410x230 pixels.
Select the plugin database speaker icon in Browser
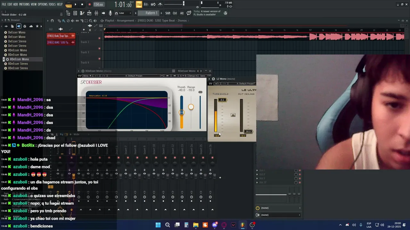[19, 26]
